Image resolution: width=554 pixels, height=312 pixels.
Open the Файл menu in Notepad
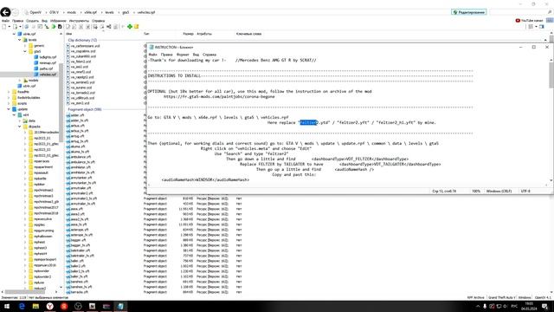click(x=153, y=55)
